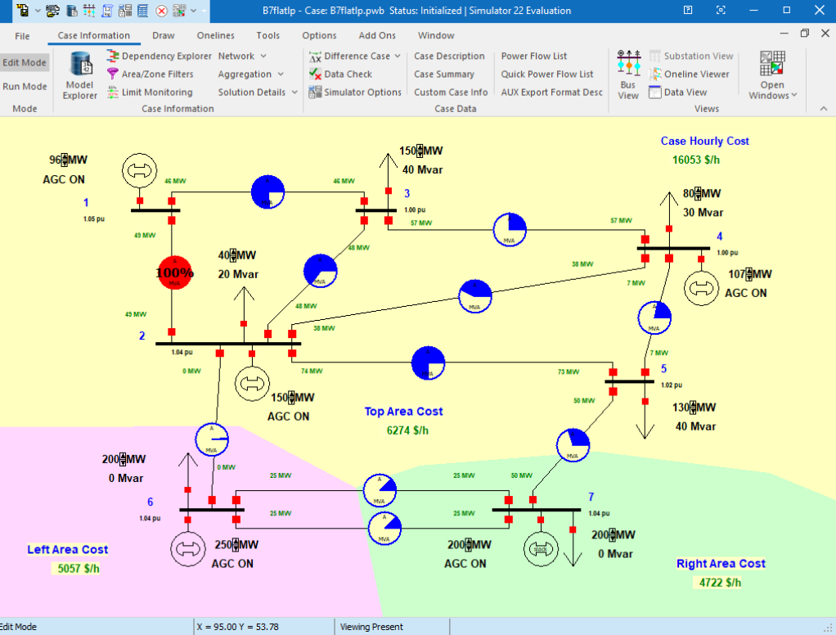Open the Quick Power Flow List
This screenshot has width=836, height=635.
click(546, 74)
